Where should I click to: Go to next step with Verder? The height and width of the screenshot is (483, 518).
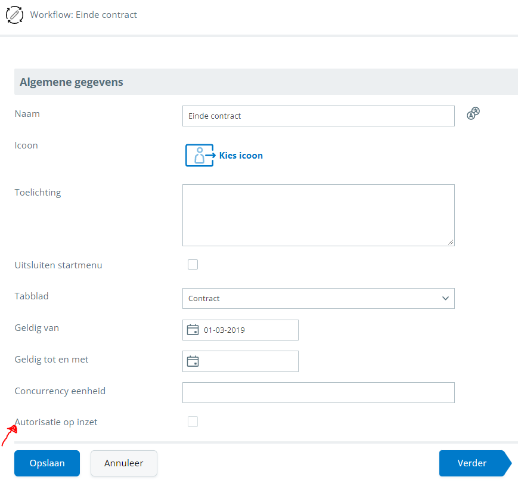pos(473,463)
